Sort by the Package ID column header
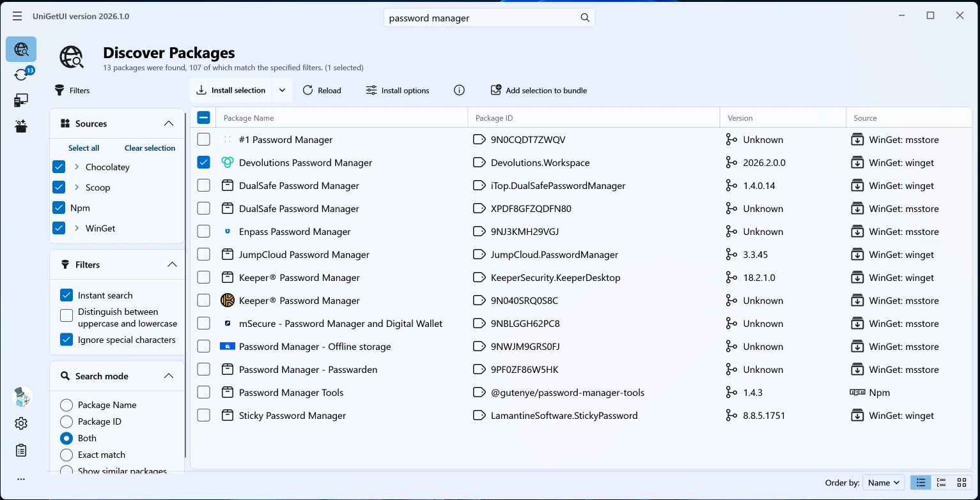This screenshot has height=500, width=980. click(x=593, y=118)
